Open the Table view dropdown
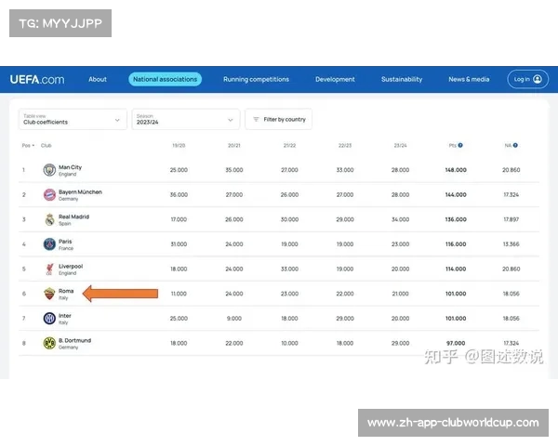The image size is (558, 446). (73, 119)
